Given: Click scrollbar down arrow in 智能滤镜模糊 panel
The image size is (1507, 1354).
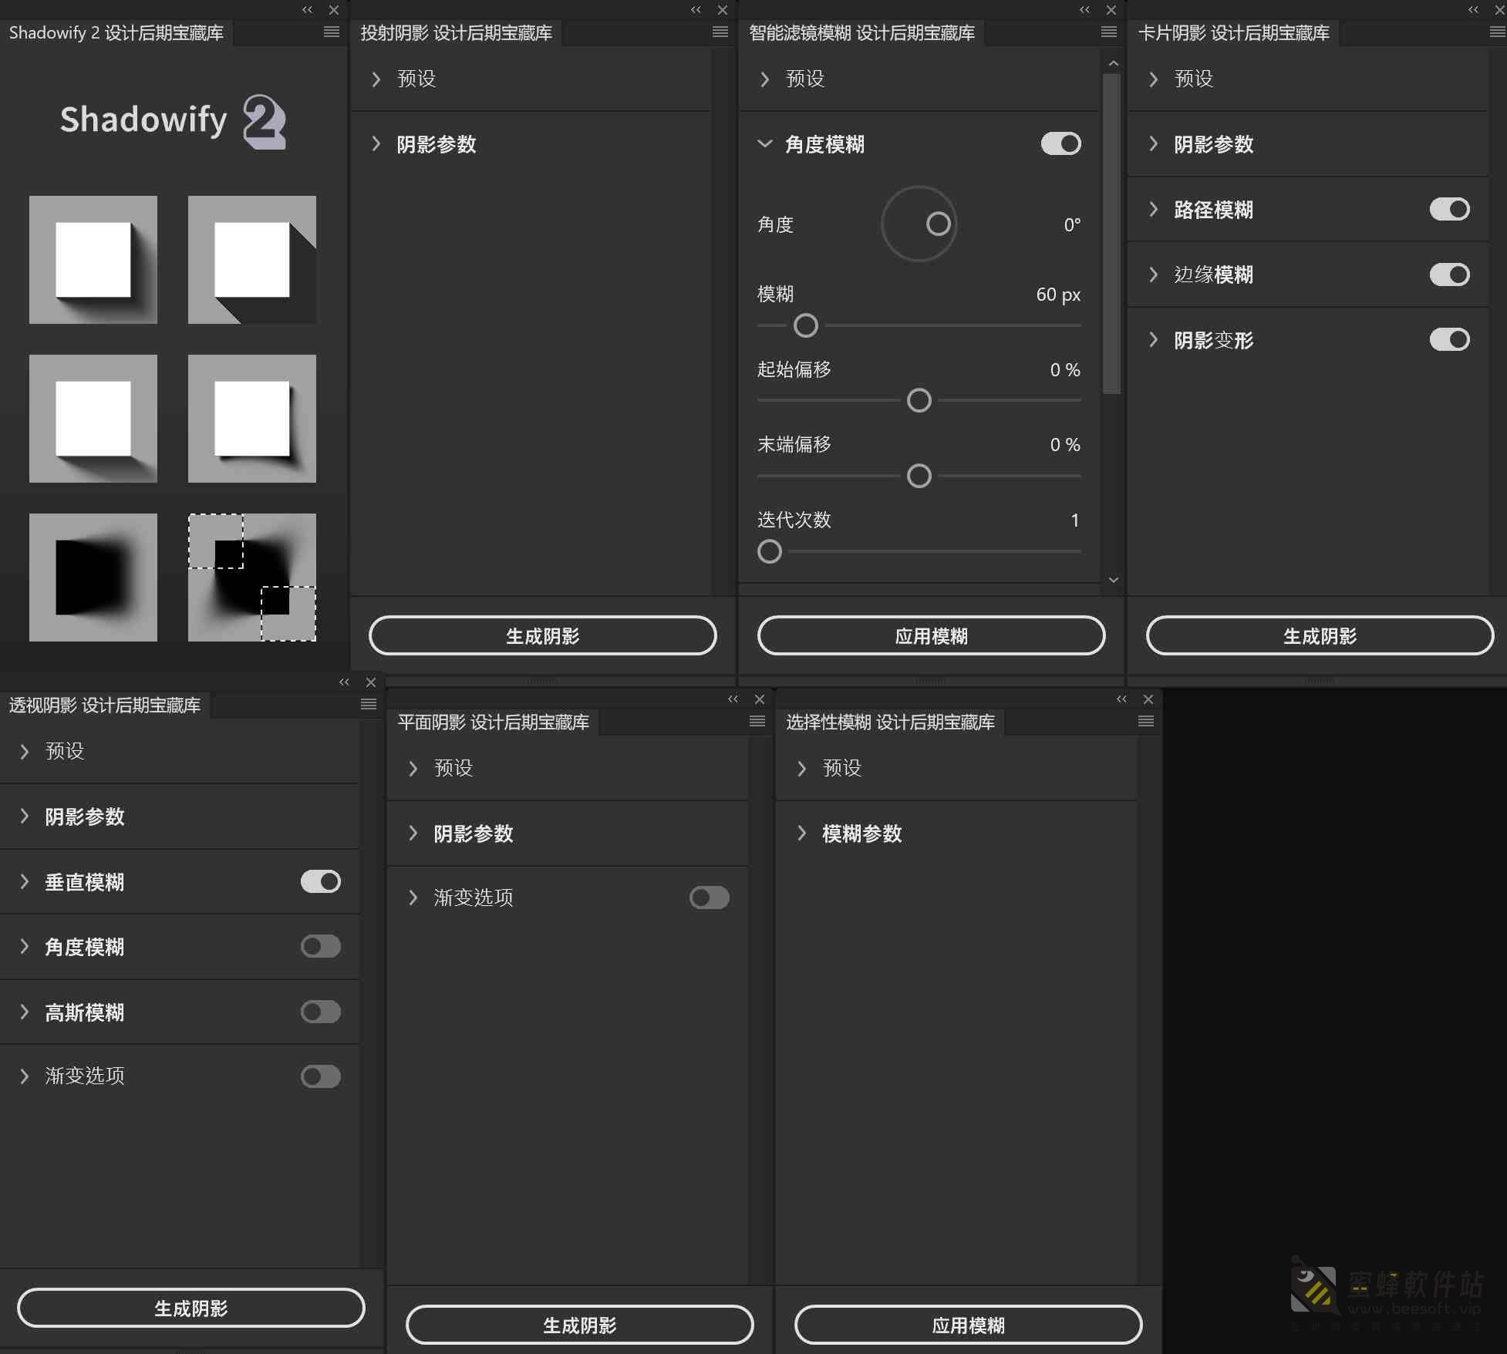Looking at the screenshot, I should tap(1113, 580).
